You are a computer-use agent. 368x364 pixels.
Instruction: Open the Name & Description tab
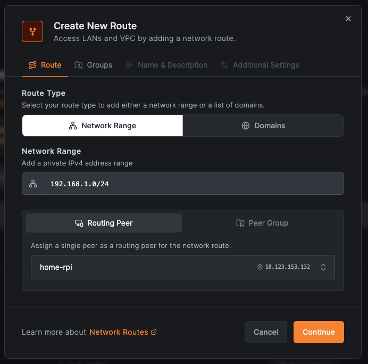(166, 65)
